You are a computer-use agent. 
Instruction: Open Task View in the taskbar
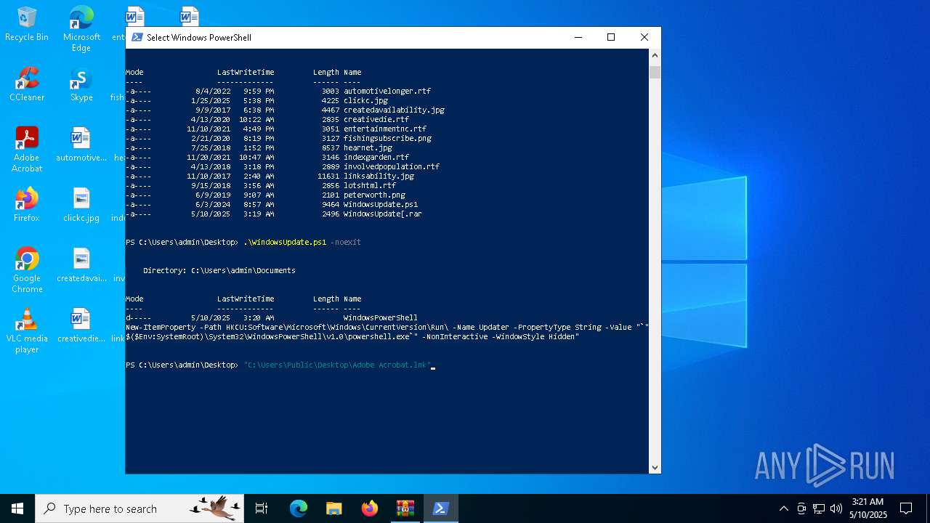pyautogui.click(x=262, y=508)
